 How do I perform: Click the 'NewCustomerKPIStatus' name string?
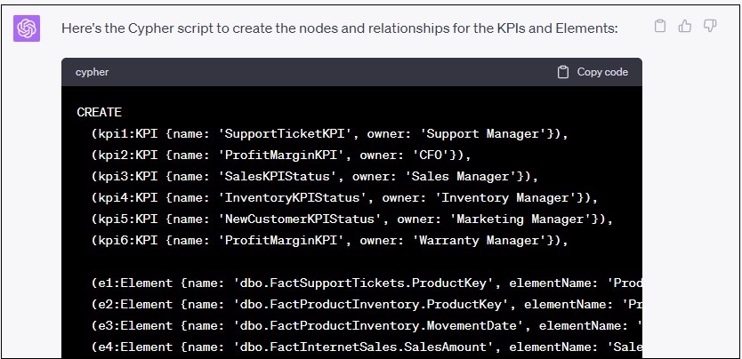coord(298,219)
